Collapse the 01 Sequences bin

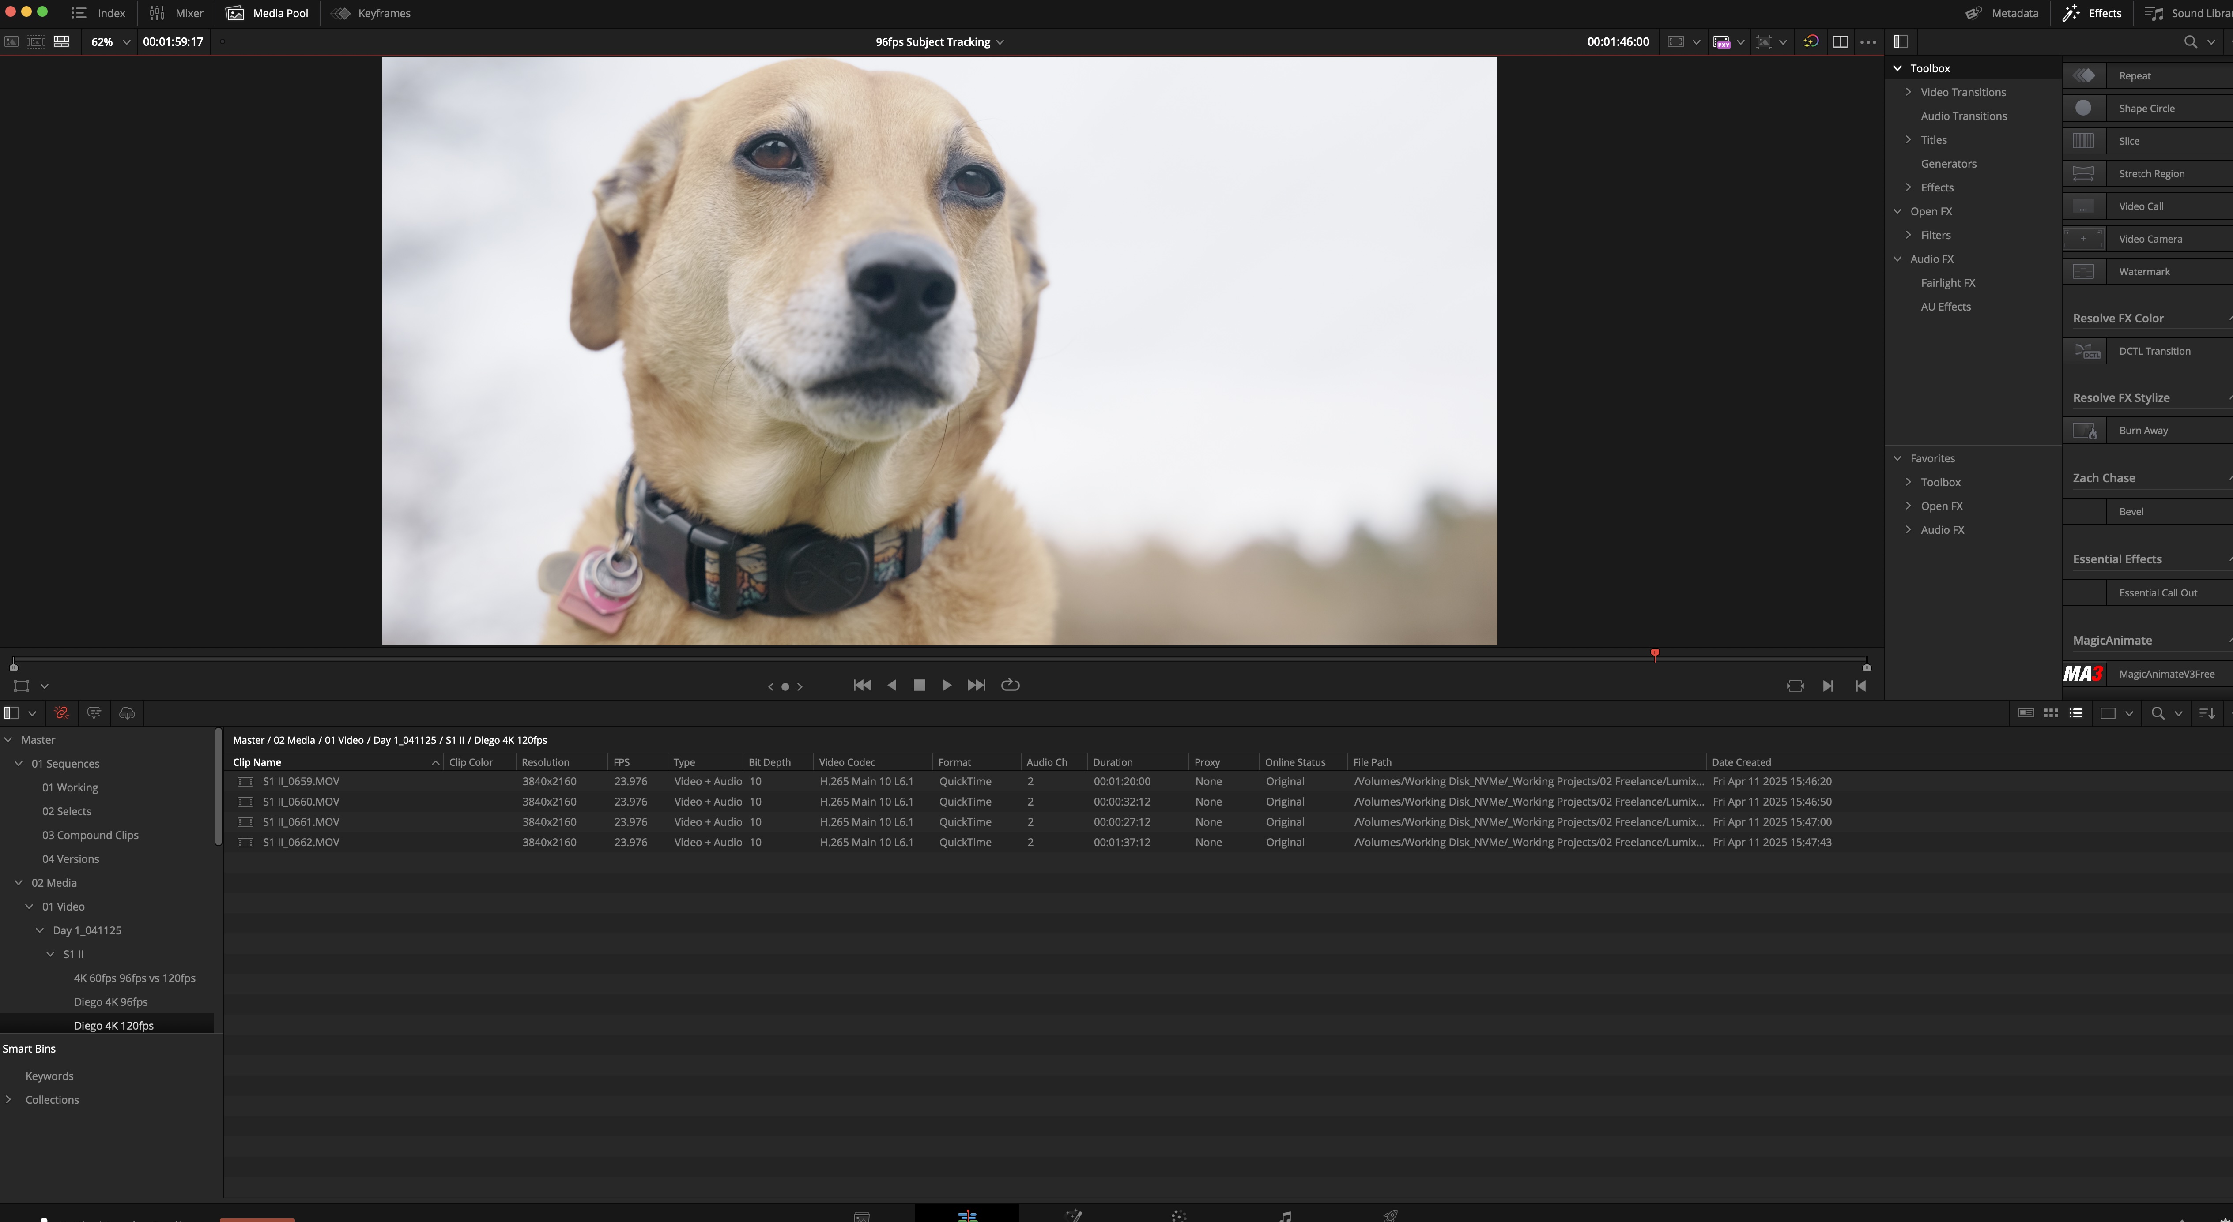pyautogui.click(x=18, y=763)
